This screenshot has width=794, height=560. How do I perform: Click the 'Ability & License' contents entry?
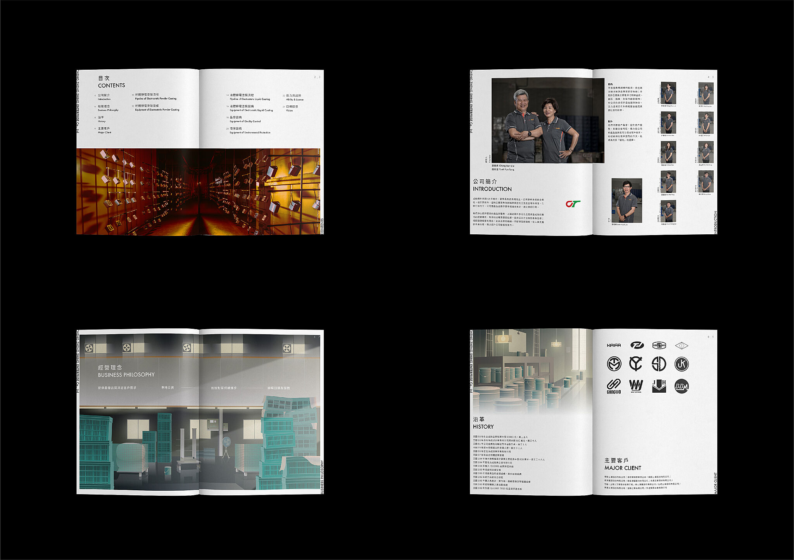click(x=295, y=100)
